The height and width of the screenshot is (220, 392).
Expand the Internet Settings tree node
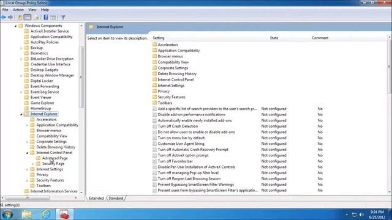[x=27, y=169]
